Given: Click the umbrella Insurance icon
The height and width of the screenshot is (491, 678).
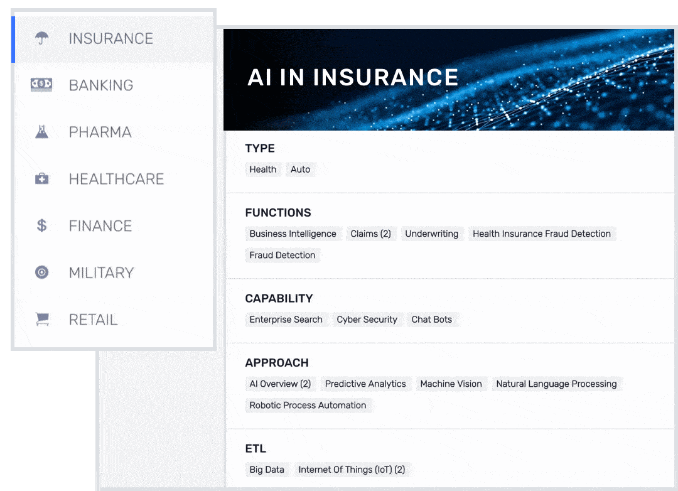Looking at the screenshot, I should (41, 38).
